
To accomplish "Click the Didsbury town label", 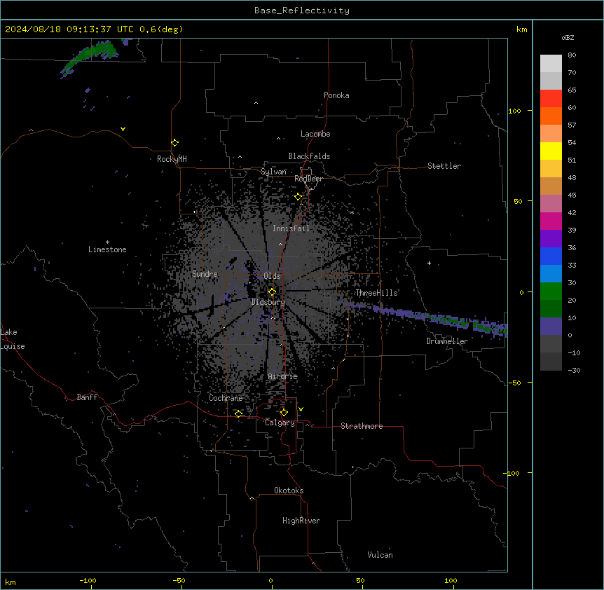I will click(x=268, y=302).
